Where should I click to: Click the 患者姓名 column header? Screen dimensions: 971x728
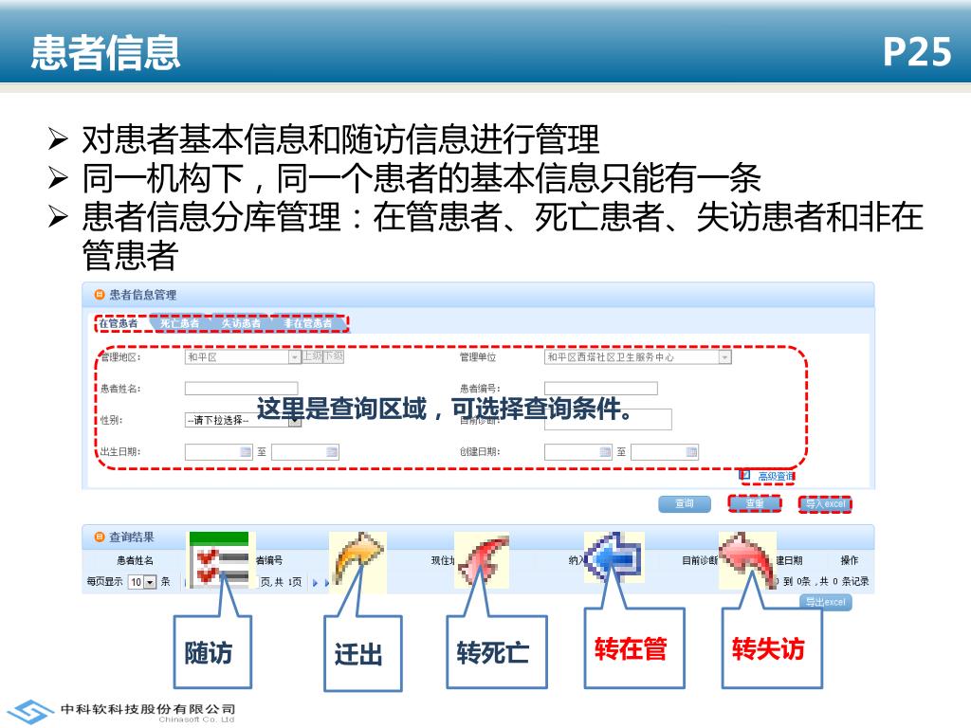click(135, 560)
